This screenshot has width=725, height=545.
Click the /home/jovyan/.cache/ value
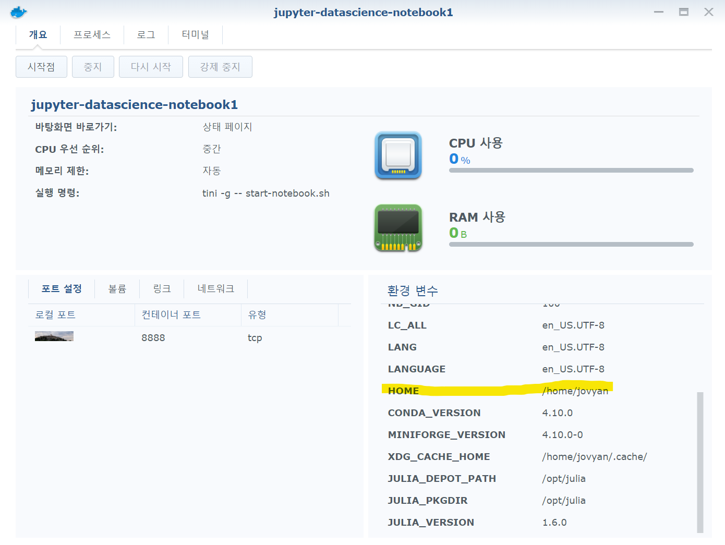pyautogui.click(x=595, y=456)
